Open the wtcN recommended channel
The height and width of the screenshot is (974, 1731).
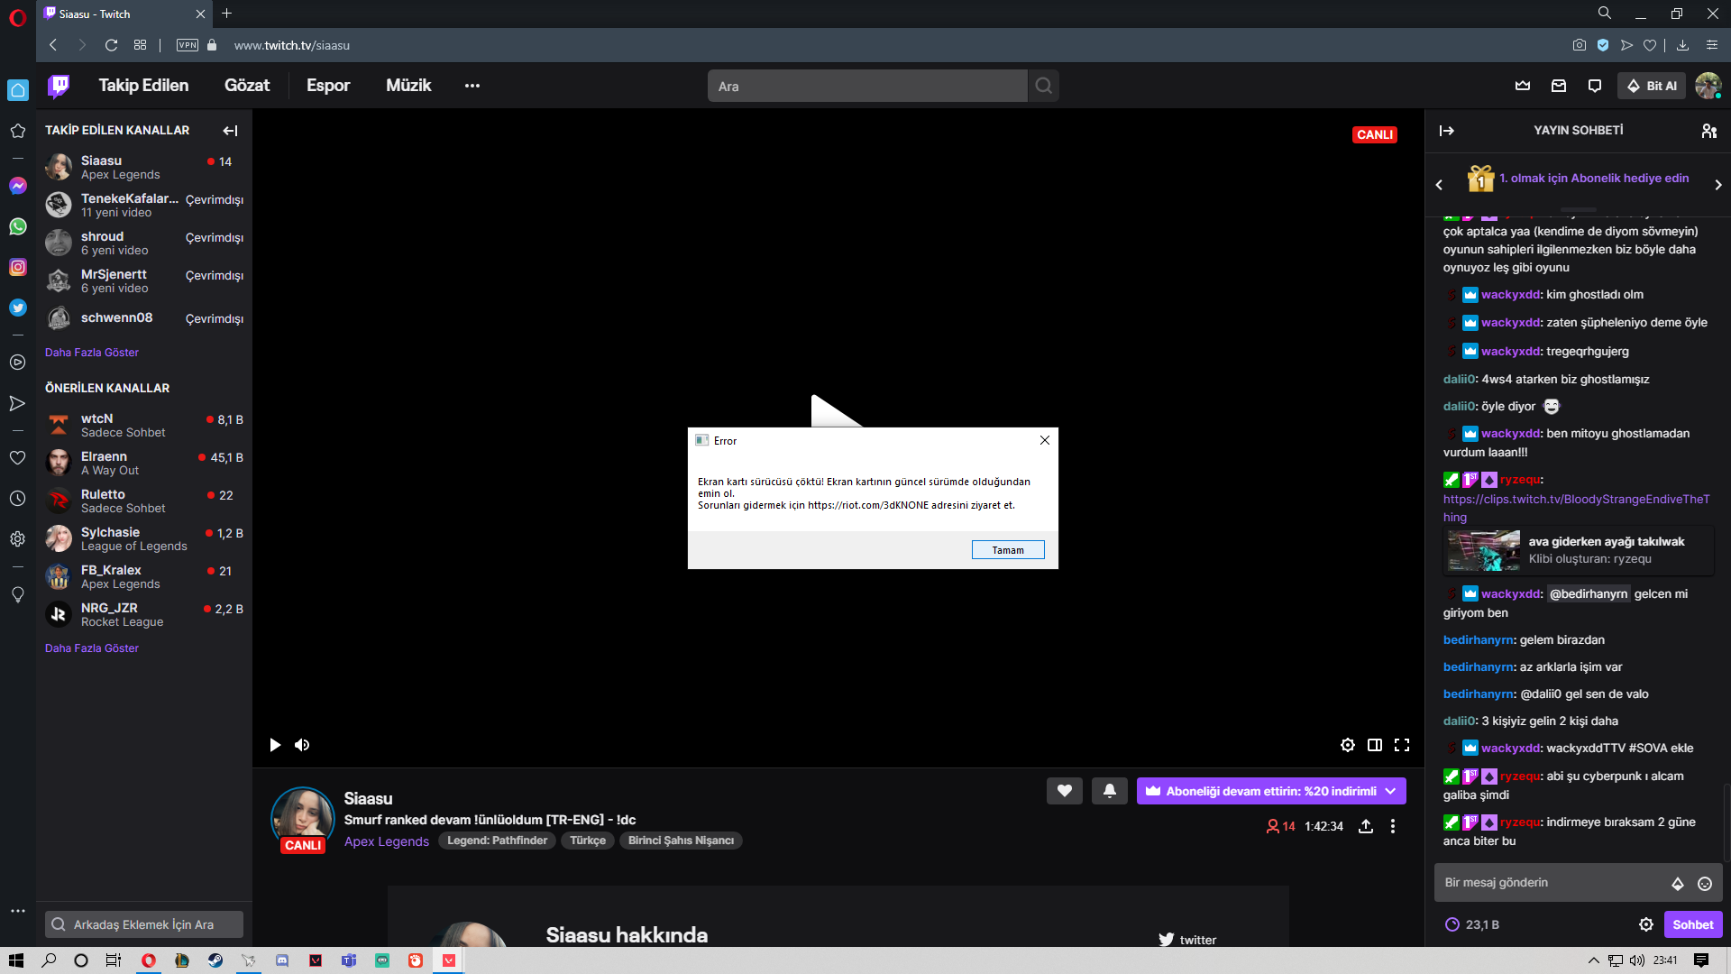144,425
